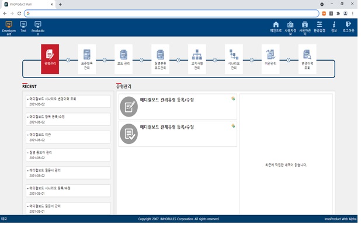
Task: Open the 코드 관리 workflow step
Action: click(123, 59)
